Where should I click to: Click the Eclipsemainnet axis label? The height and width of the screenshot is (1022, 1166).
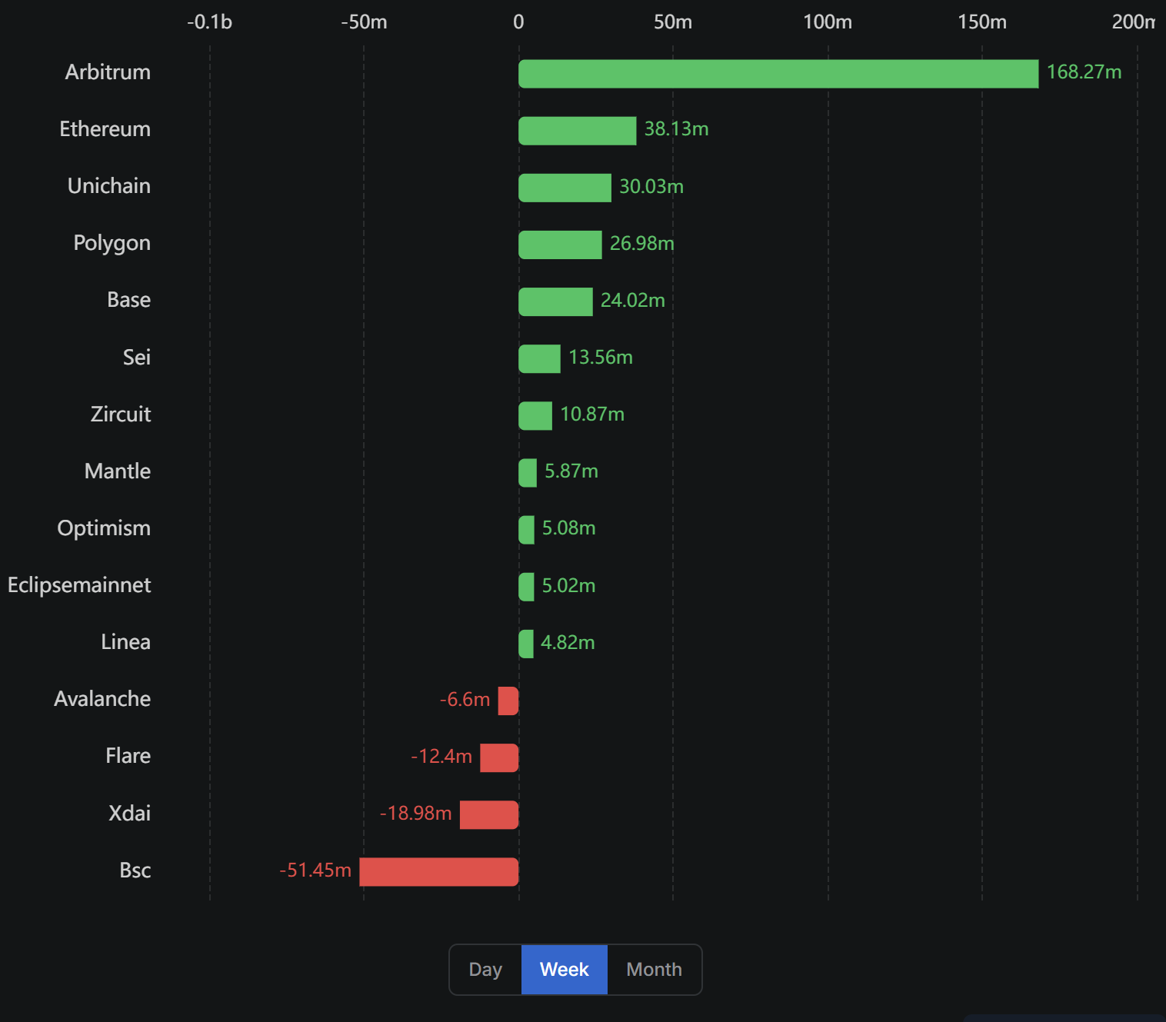coord(79,585)
